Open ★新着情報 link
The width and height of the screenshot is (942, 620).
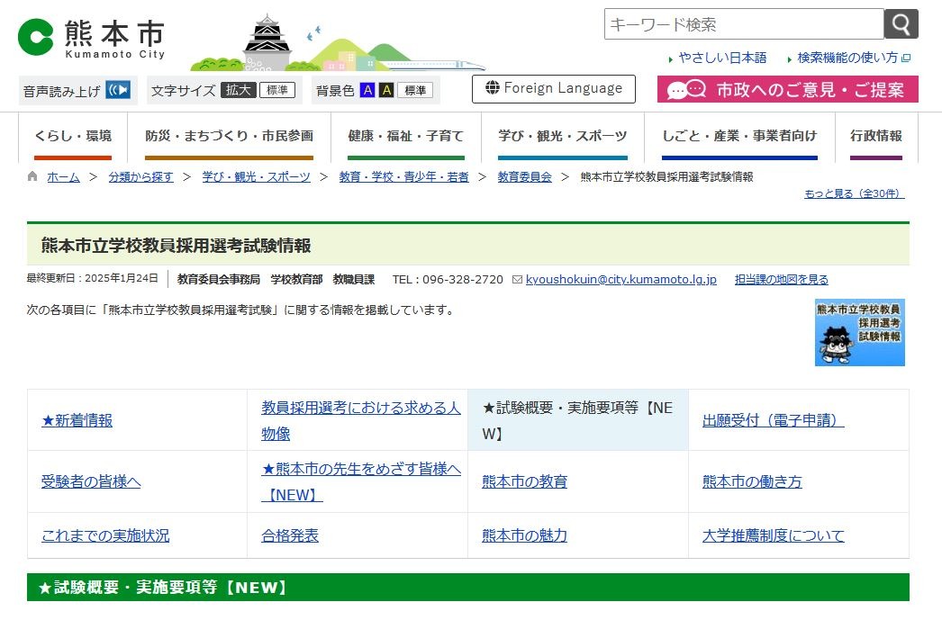(77, 420)
